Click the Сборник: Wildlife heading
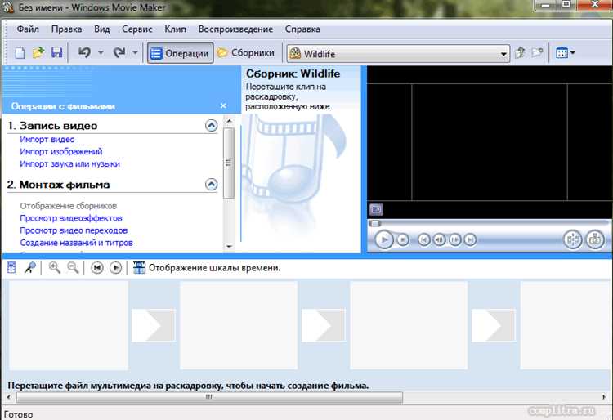The height and width of the screenshot is (420, 613). (x=293, y=74)
